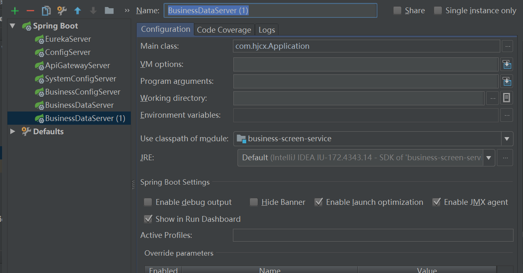Expand the Defaults tree node

pyautogui.click(x=13, y=131)
